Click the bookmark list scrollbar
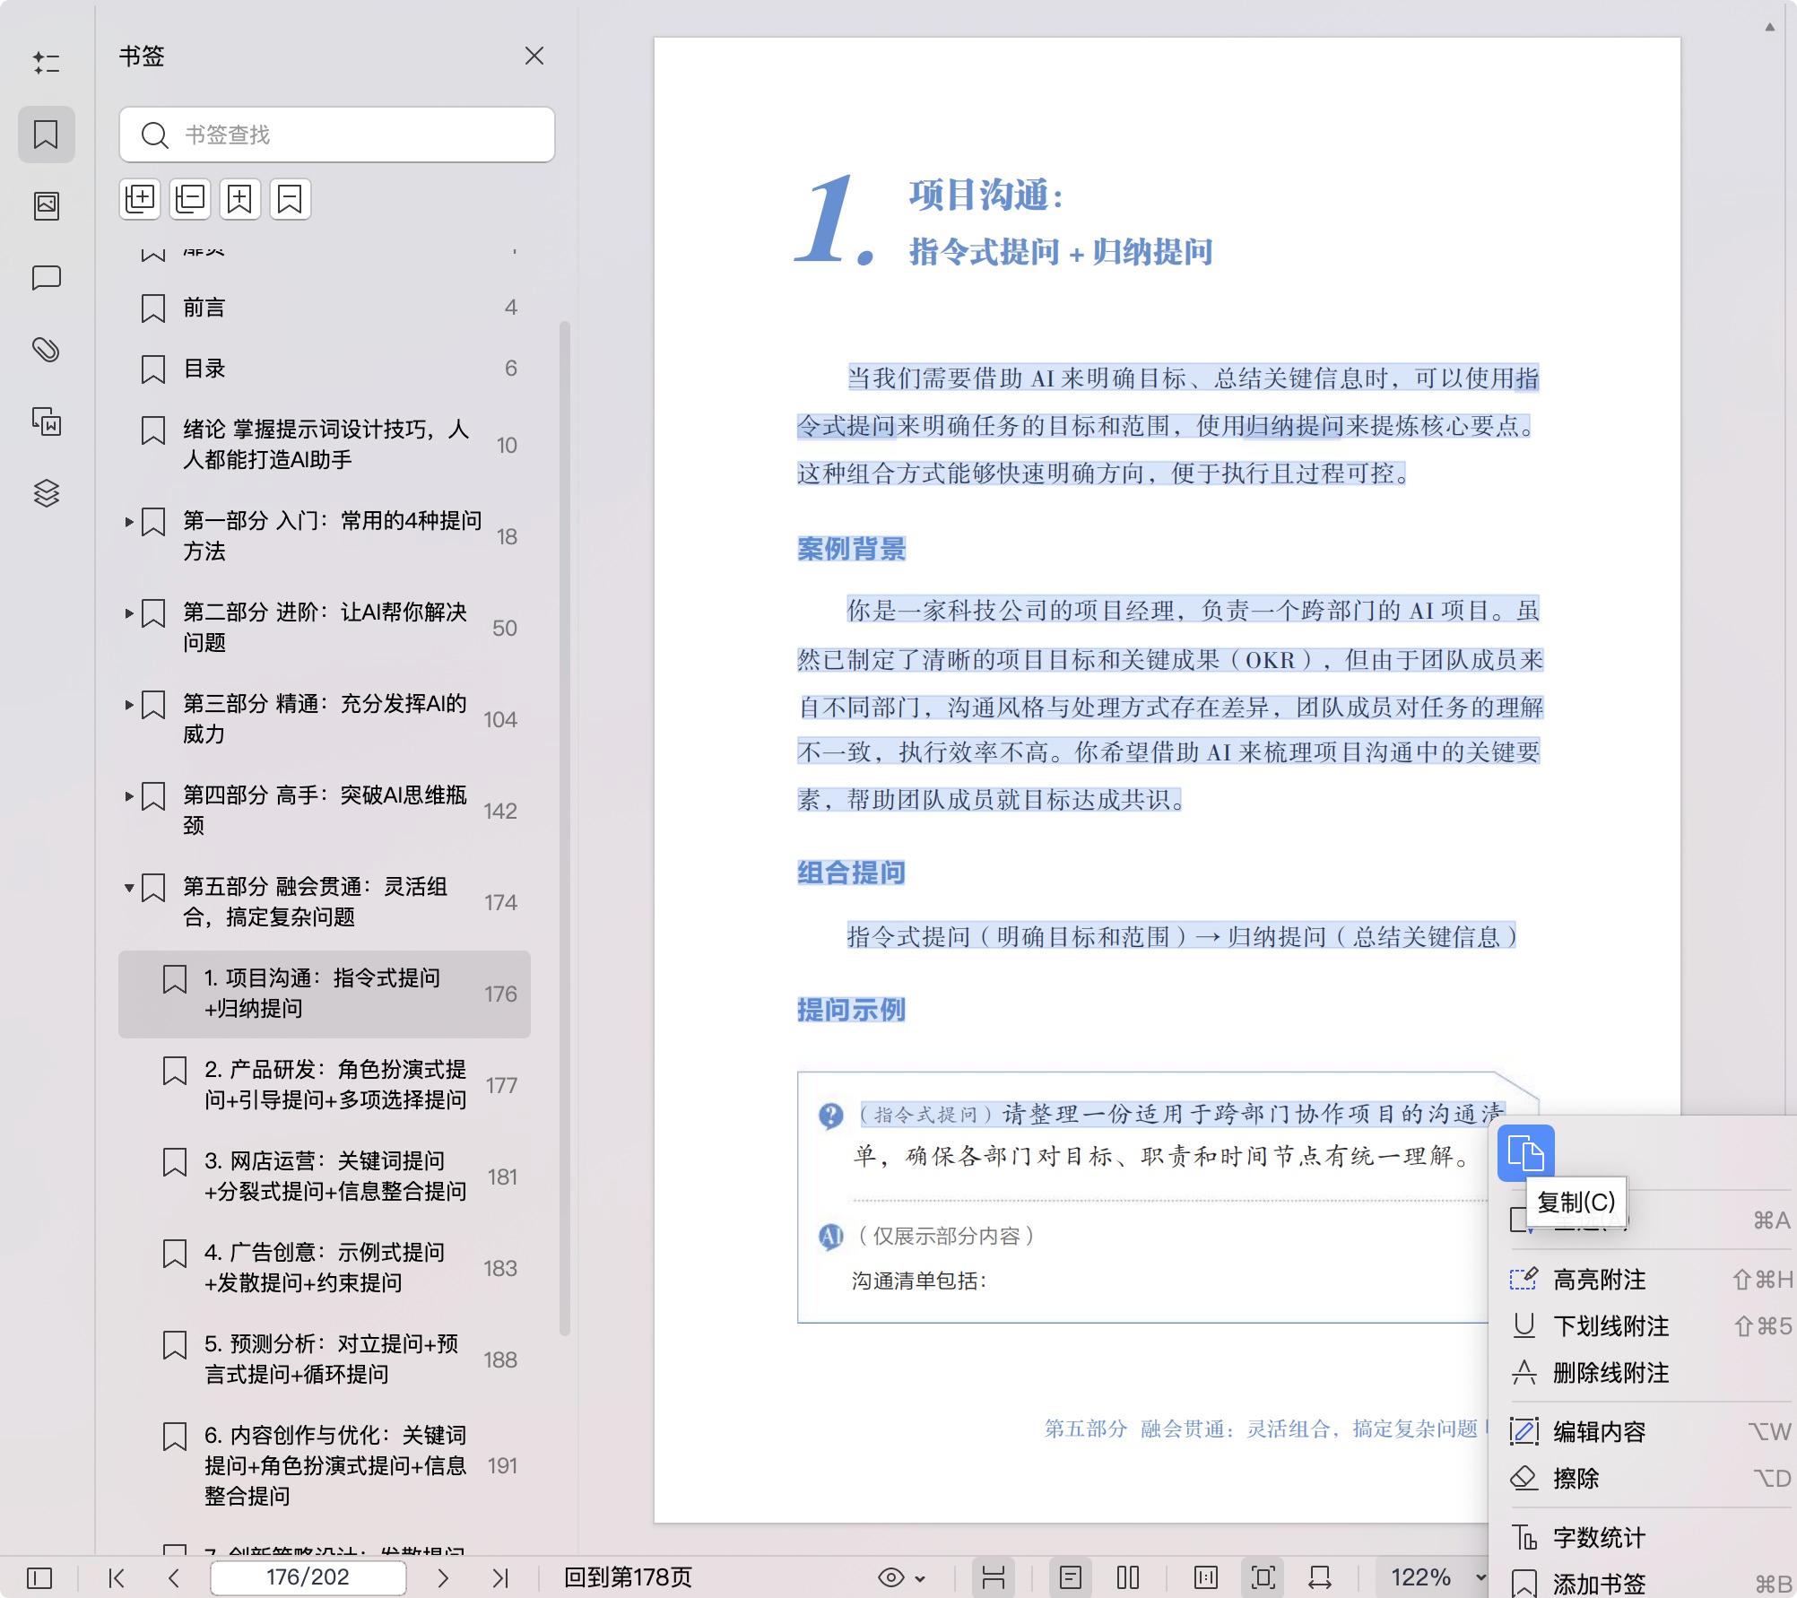Image resolution: width=1797 pixels, height=1598 pixels. point(565,825)
